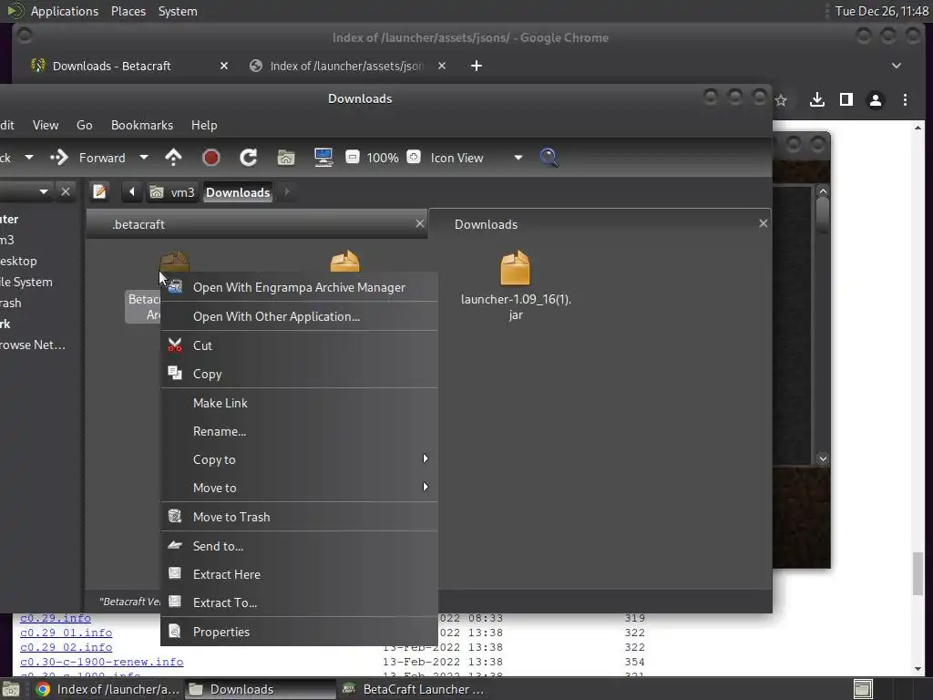Open file search magnifier icon
This screenshot has height=700, width=933.
pyautogui.click(x=549, y=158)
